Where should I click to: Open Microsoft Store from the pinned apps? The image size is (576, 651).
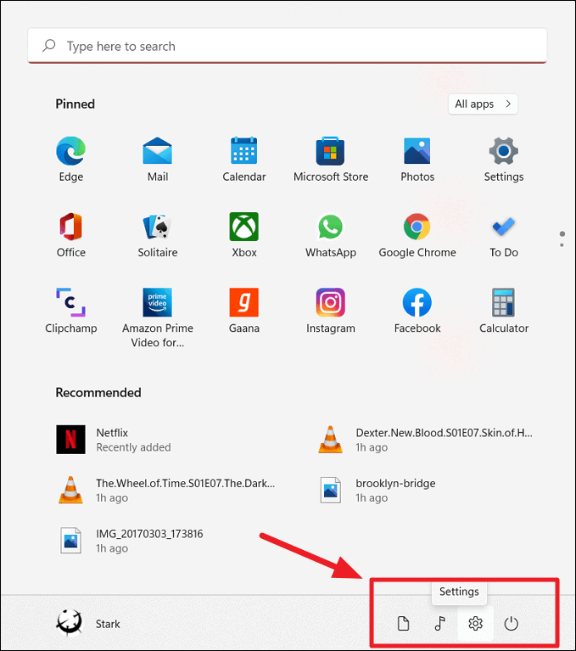331,159
